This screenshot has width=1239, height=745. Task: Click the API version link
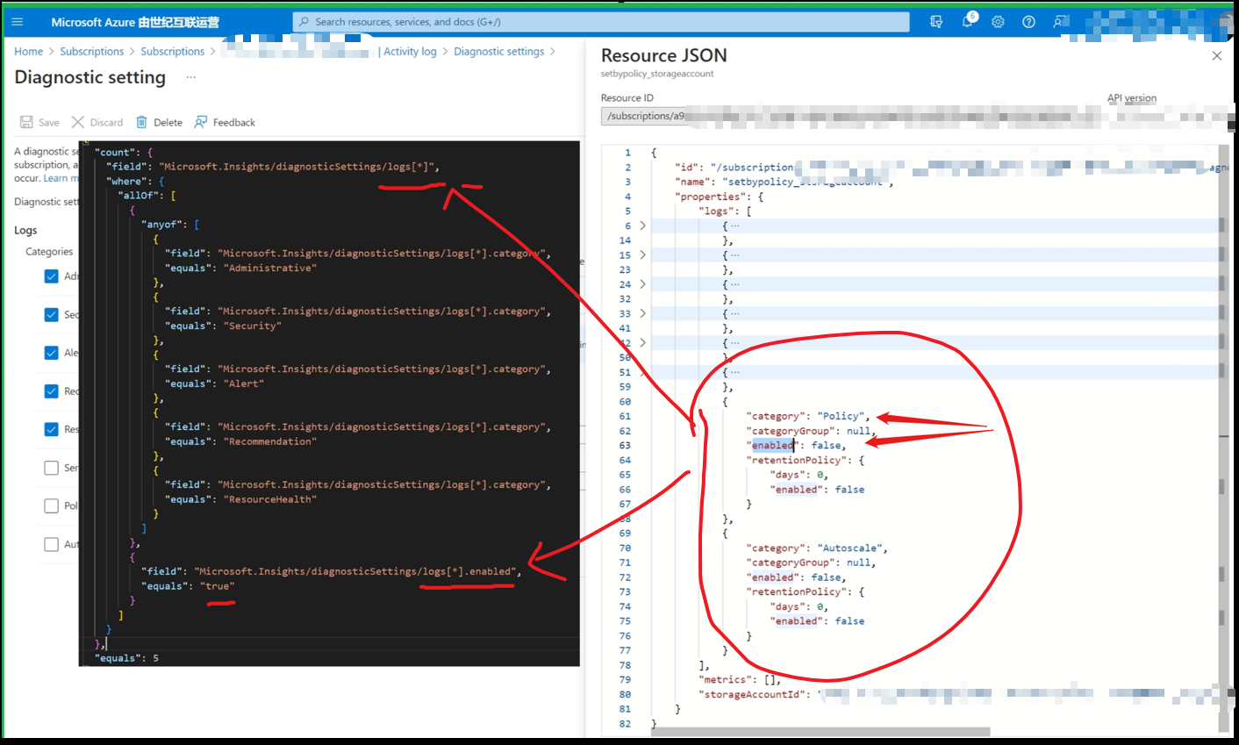click(1132, 98)
